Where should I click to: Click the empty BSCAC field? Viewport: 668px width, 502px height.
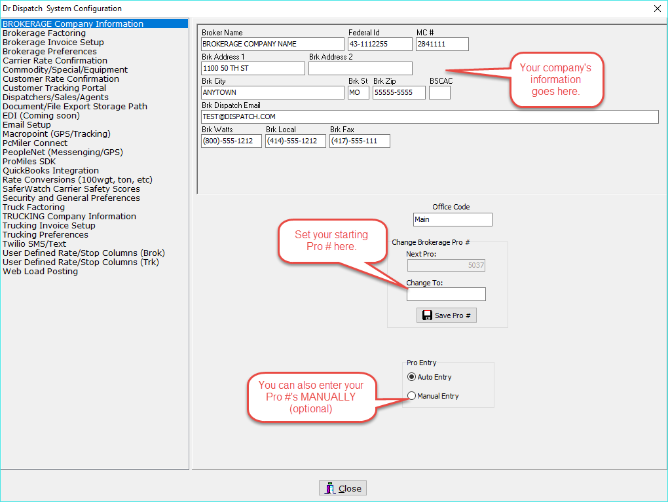point(439,92)
